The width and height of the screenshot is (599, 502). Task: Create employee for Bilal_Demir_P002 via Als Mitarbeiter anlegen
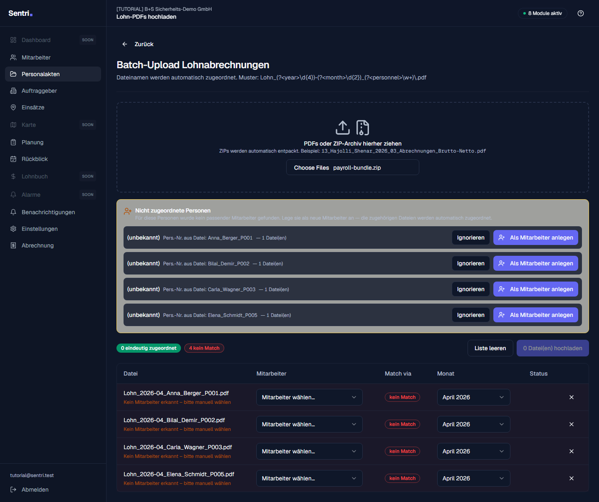click(536, 263)
